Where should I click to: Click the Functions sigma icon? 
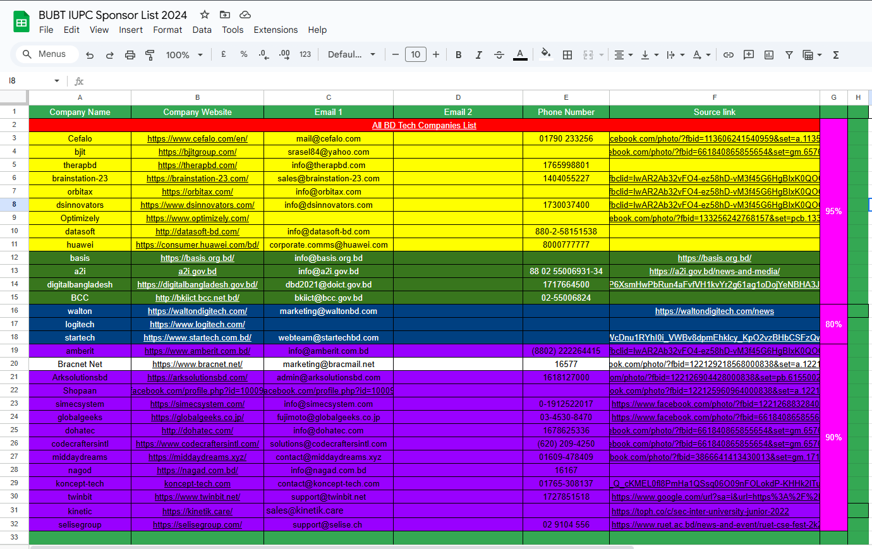coord(836,55)
